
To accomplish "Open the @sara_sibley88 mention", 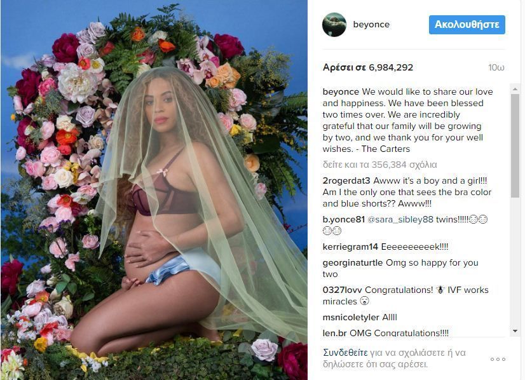I will [400, 220].
